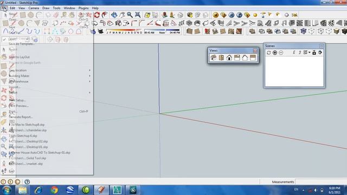The height and width of the screenshot is (195, 347).
Task: Click the gold M ball plugin icon
Action: coord(216,15)
